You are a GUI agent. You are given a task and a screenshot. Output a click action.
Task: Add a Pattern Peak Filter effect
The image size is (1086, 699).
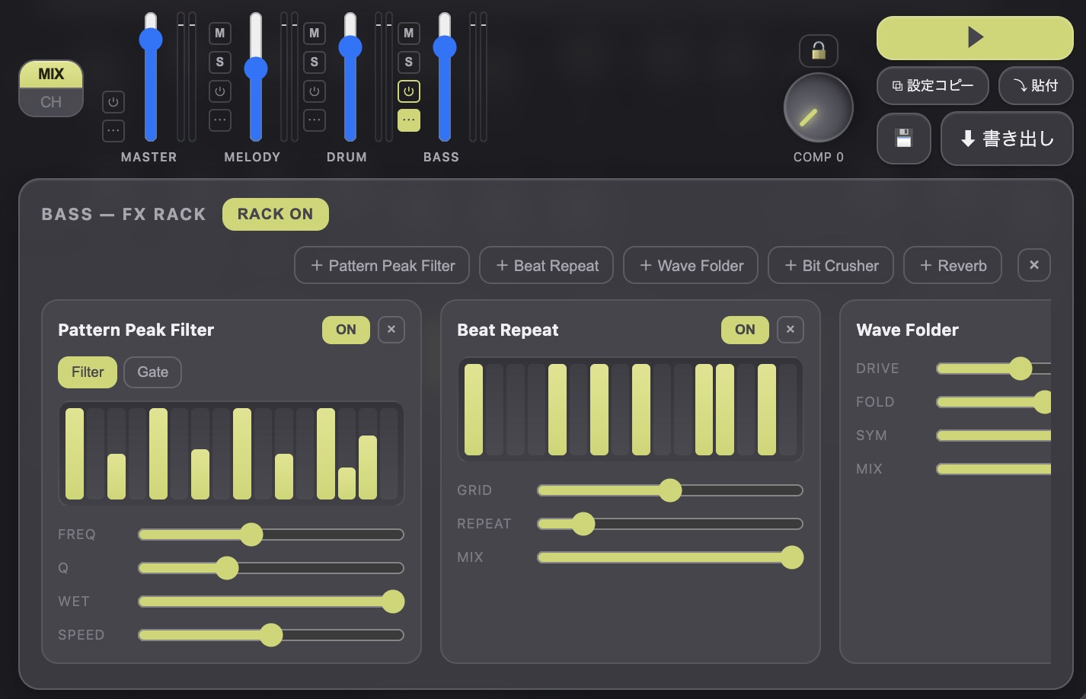coord(382,265)
